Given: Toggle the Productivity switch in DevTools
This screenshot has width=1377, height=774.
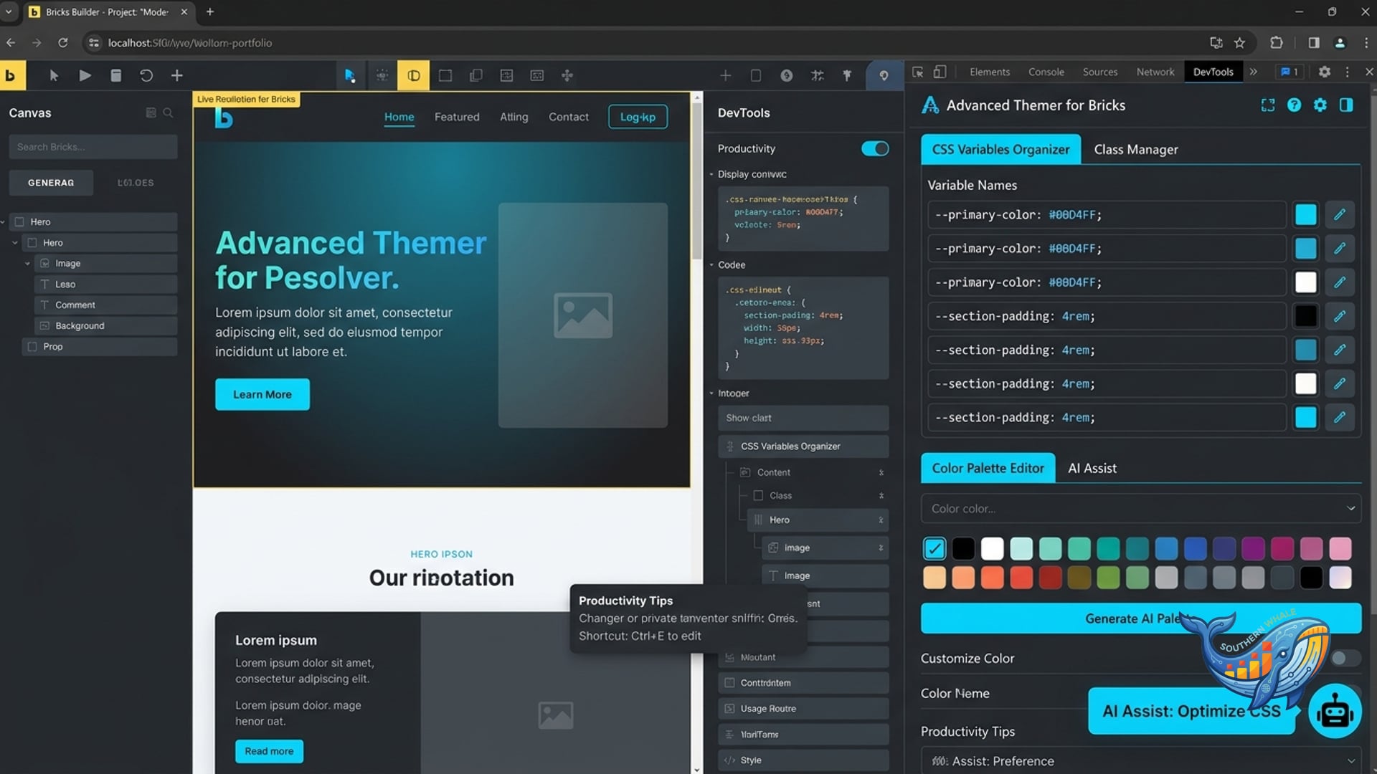Looking at the screenshot, I should pyautogui.click(x=875, y=148).
